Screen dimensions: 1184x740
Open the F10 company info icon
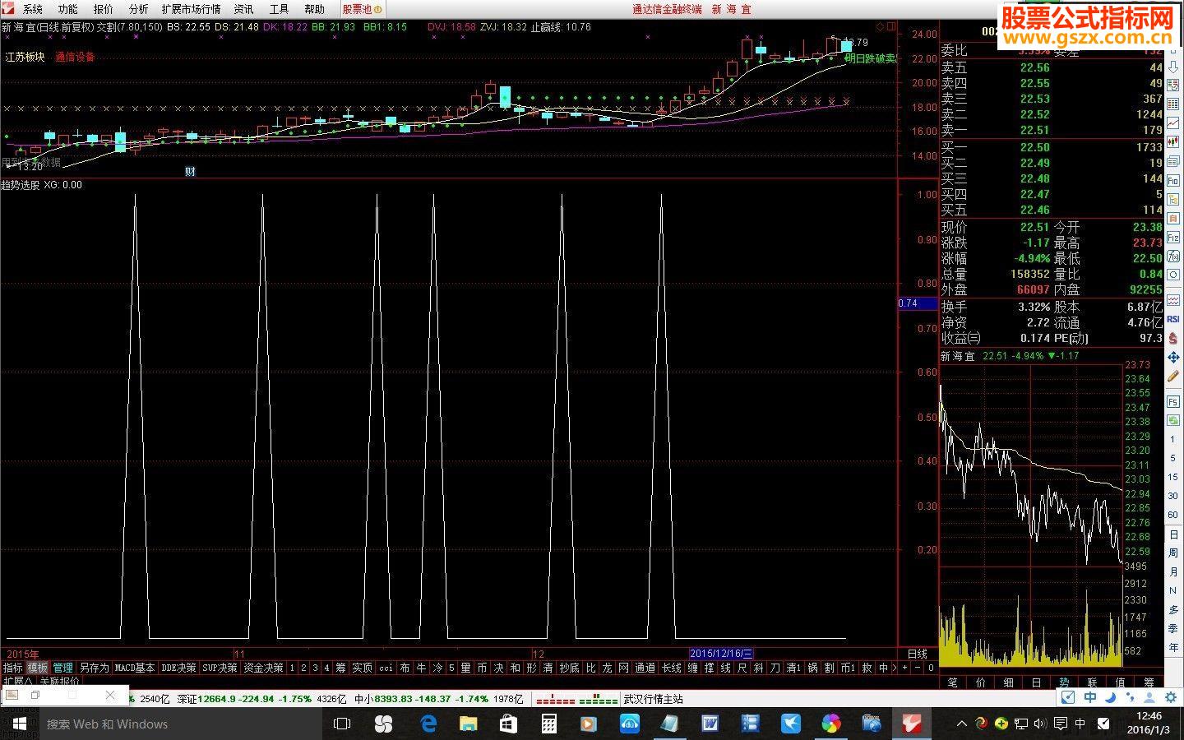click(1173, 181)
